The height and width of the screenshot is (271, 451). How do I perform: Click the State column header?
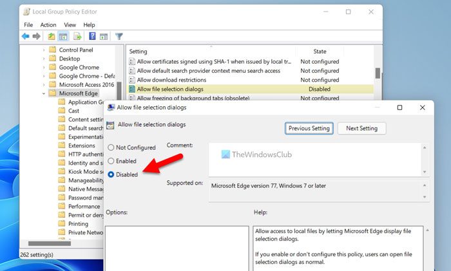(320, 51)
